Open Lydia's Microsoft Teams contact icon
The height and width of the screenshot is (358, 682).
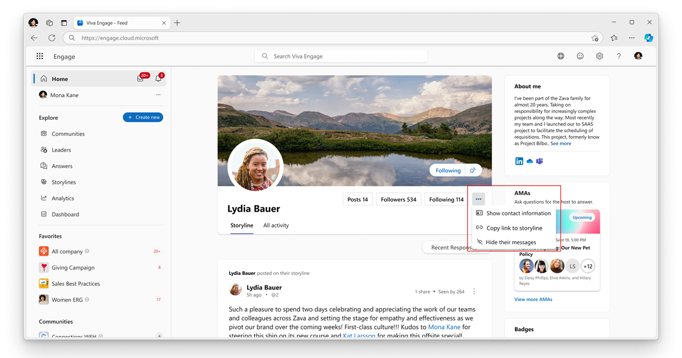[539, 161]
